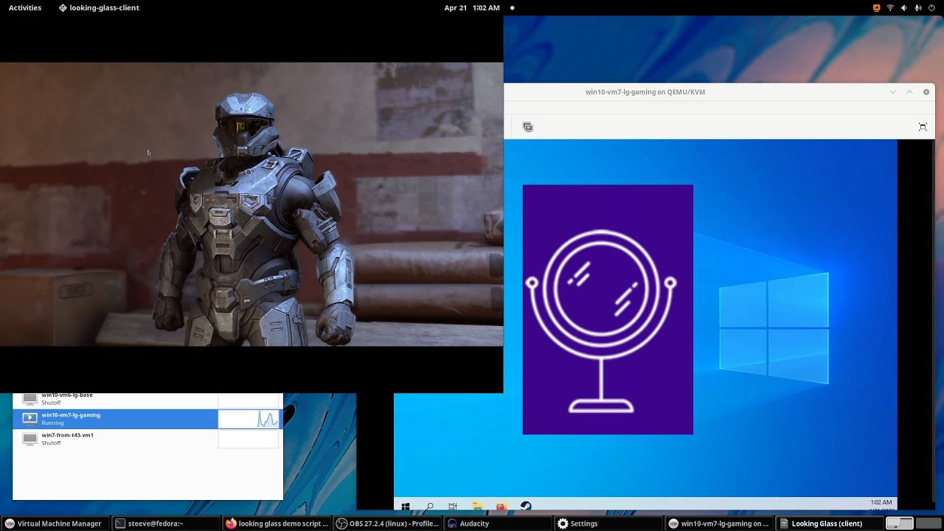Switch to Settings in the taskbar

point(609,524)
